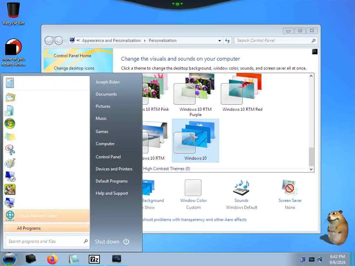This screenshot has width=355, height=266.
Task: Open Sticky Notes from the Start menu
Action: coord(10,137)
